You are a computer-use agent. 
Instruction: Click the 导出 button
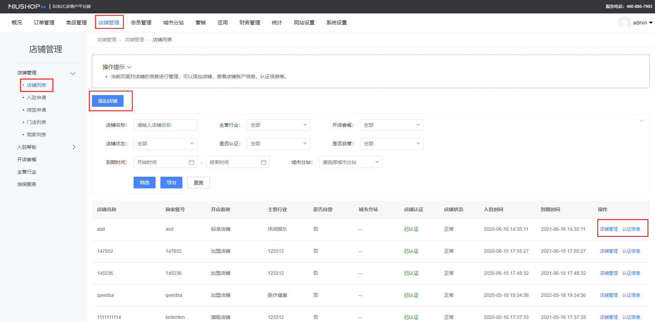click(171, 183)
